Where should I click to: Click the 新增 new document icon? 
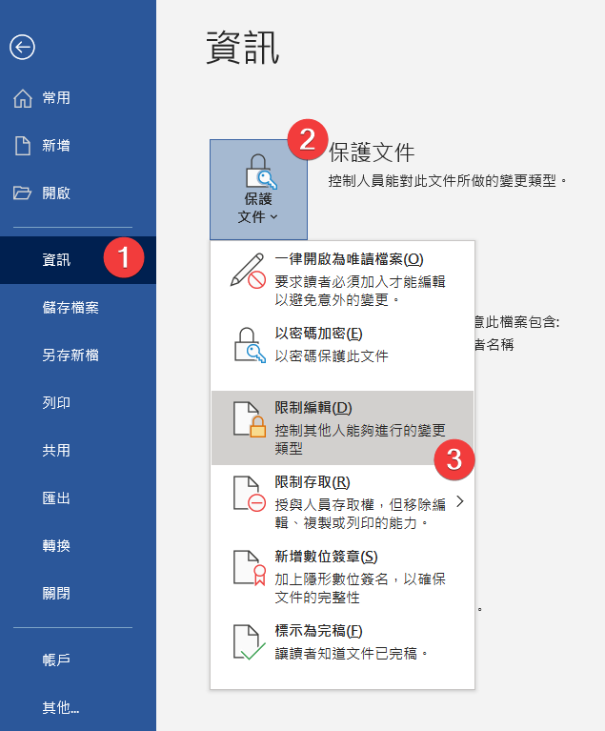[22, 146]
